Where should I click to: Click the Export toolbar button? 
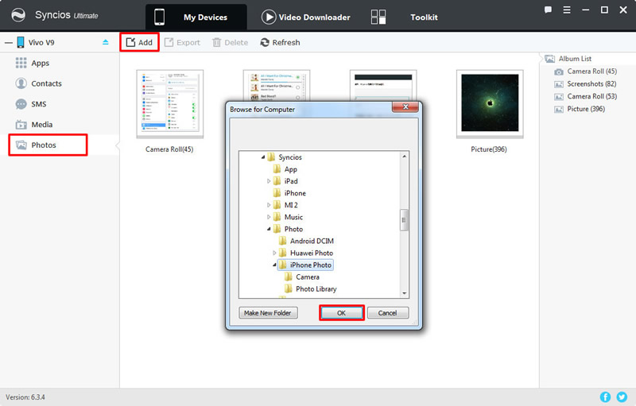point(182,43)
